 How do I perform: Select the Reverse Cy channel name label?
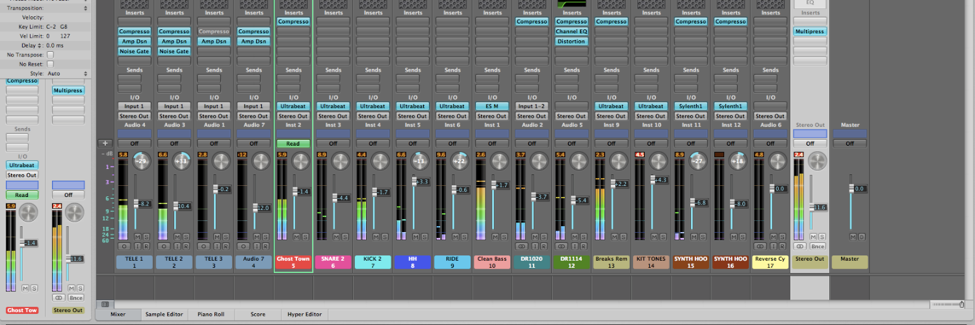pos(770,262)
